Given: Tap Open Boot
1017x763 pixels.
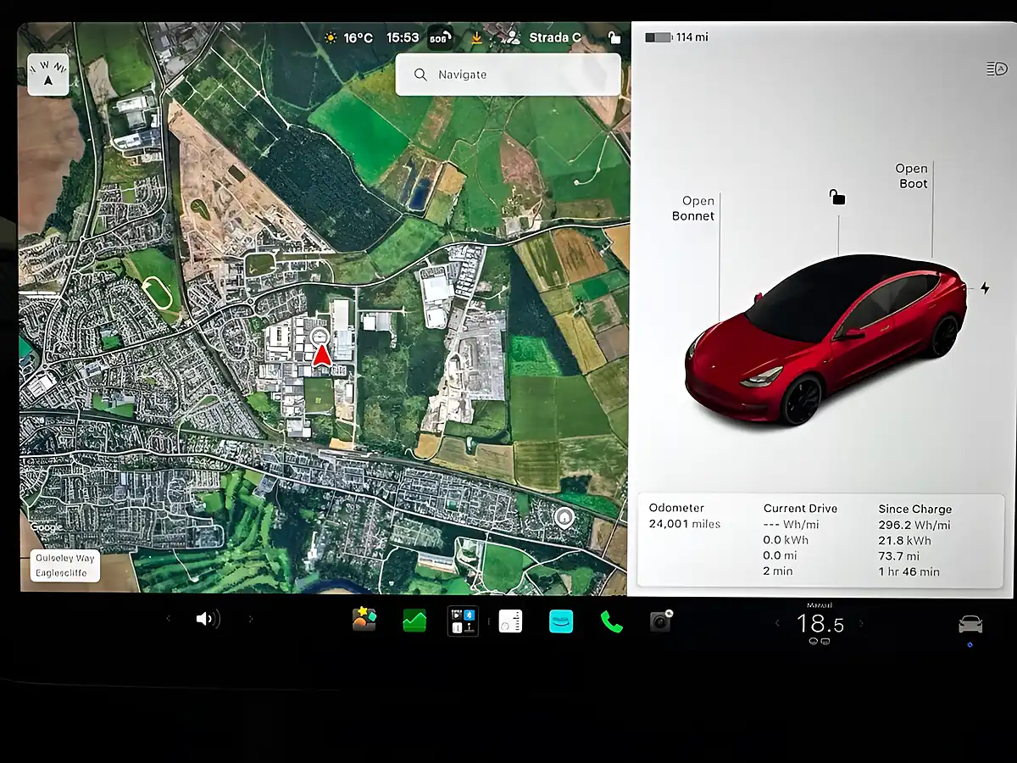Looking at the screenshot, I should click(x=913, y=175).
